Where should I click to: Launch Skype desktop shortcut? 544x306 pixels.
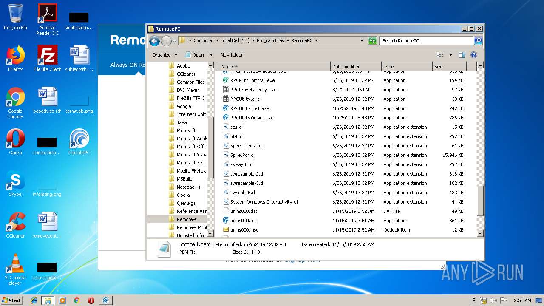(x=15, y=184)
